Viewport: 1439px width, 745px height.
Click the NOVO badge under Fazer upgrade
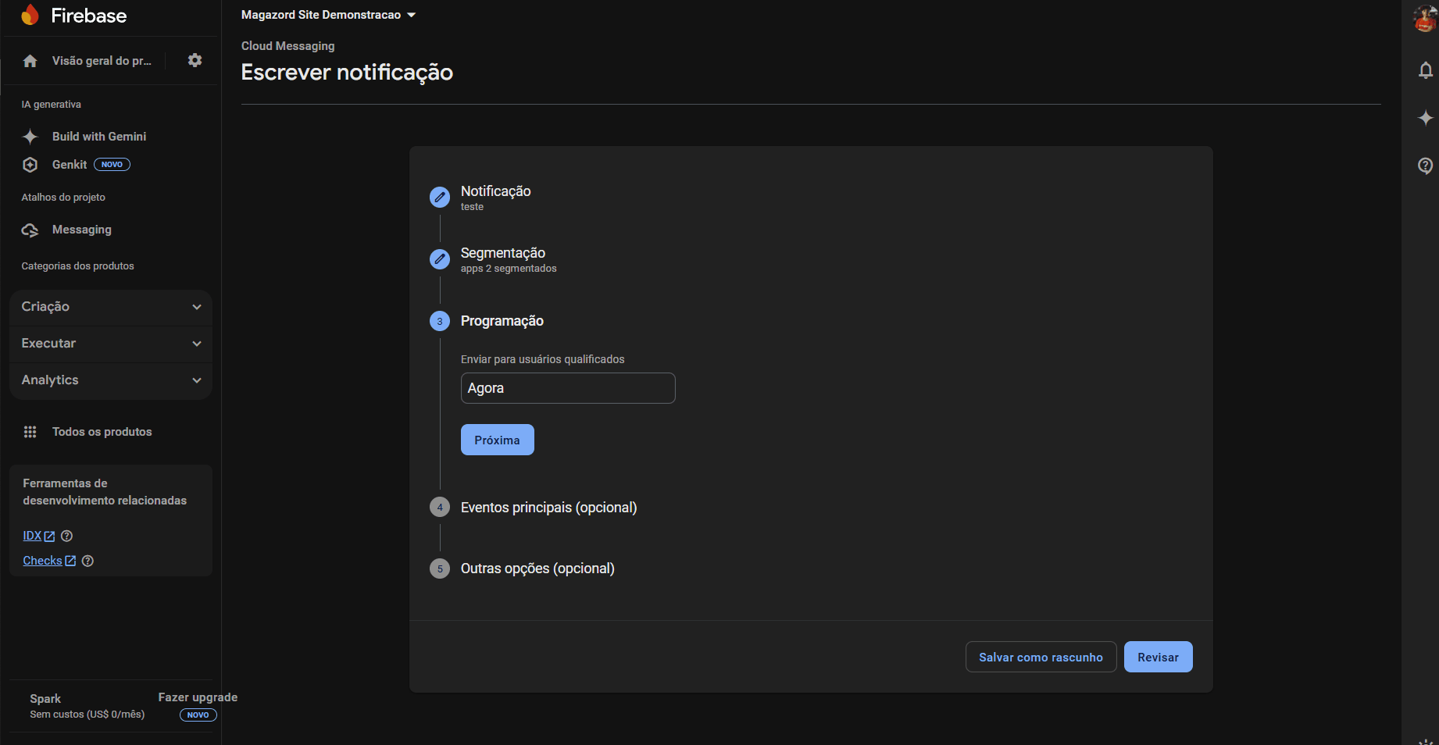point(198,715)
